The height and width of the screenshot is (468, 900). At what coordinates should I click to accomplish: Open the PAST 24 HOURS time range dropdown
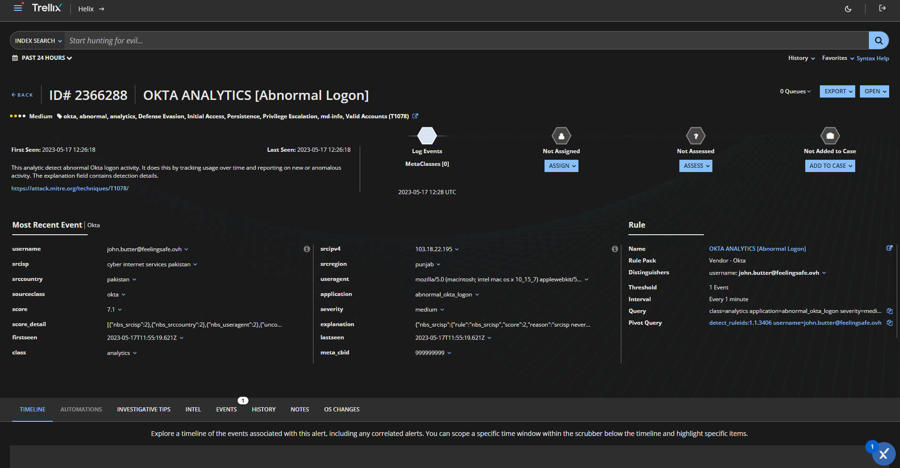(x=47, y=58)
